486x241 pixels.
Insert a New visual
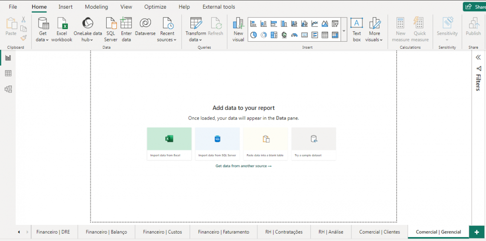238,30
